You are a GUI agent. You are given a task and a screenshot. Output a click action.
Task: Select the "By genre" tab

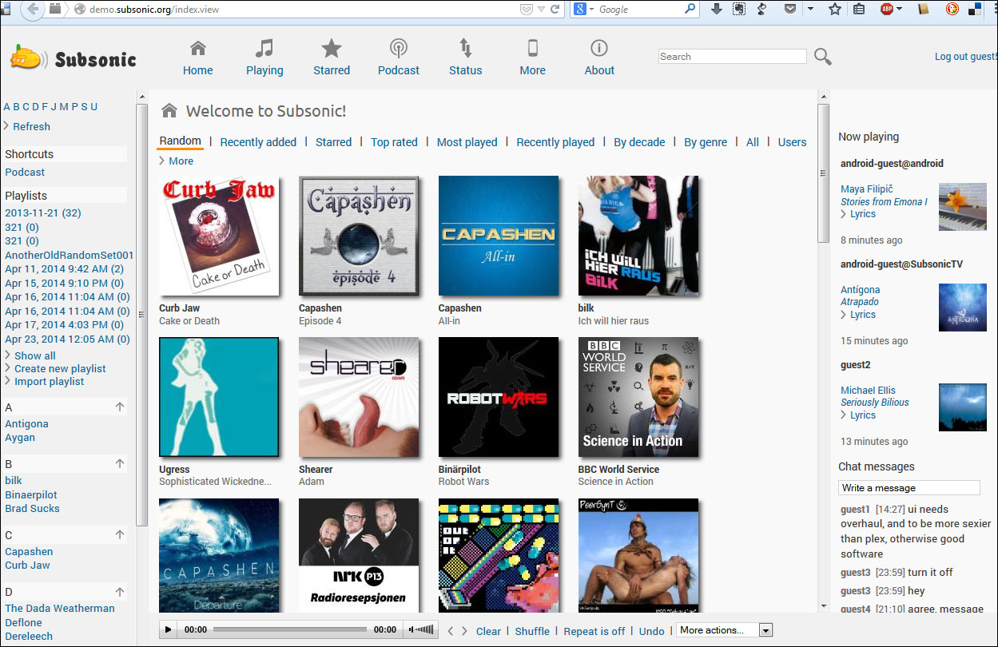706,142
